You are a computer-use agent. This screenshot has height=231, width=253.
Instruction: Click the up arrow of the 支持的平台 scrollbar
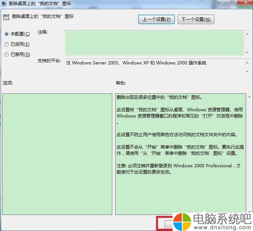point(247,63)
